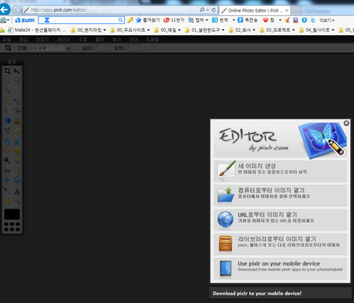Viewport: 354px width, 303px height.
Task: Click the browser address bar URL
Action: click(x=59, y=10)
